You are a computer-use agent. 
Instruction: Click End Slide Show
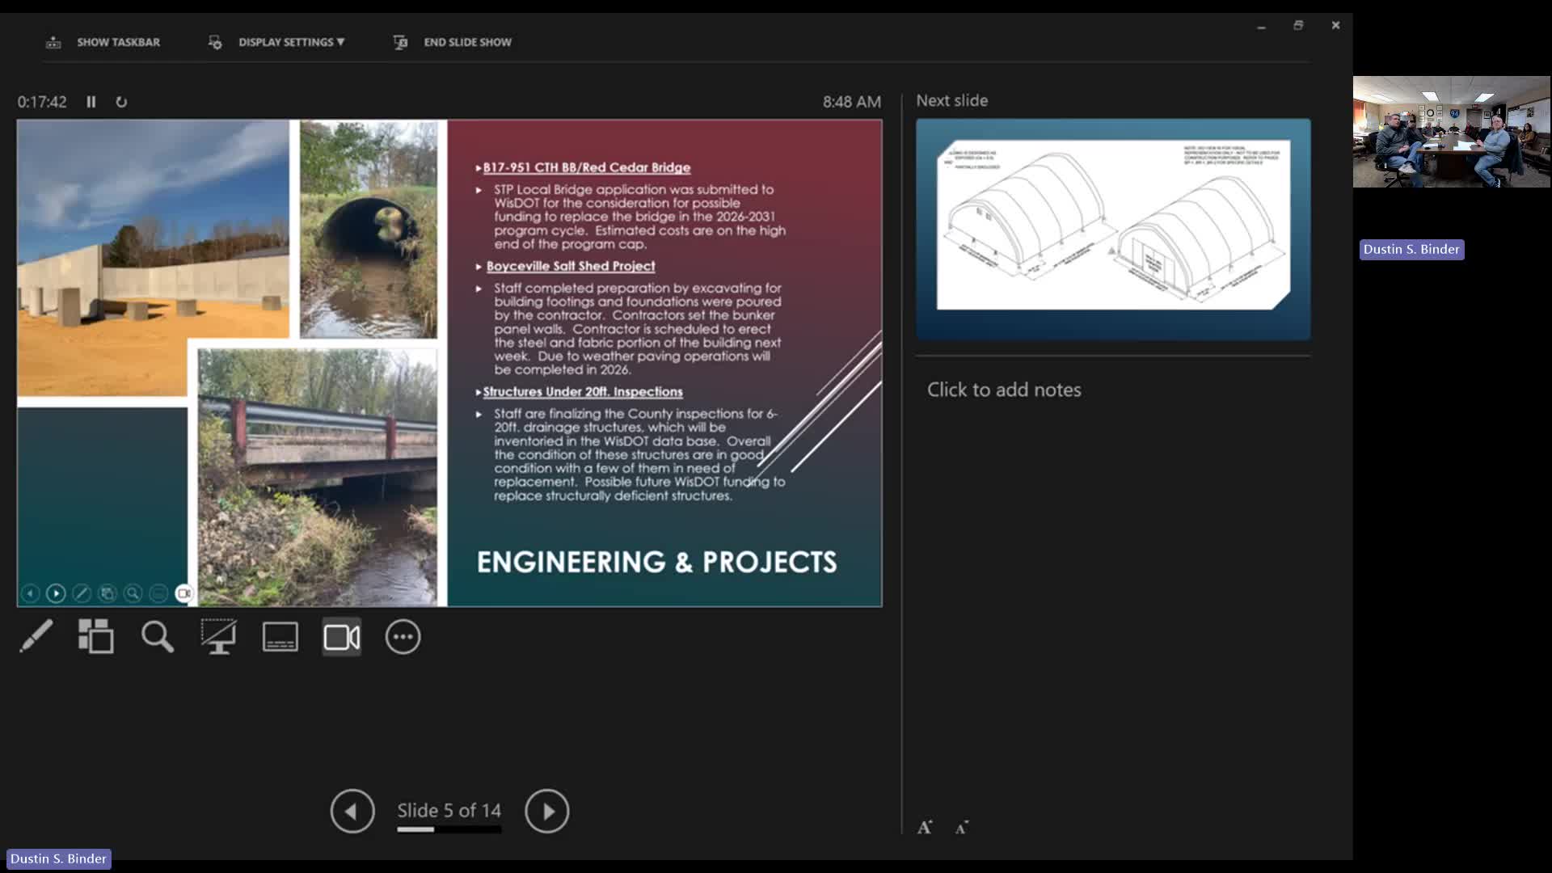click(x=467, y=42)
